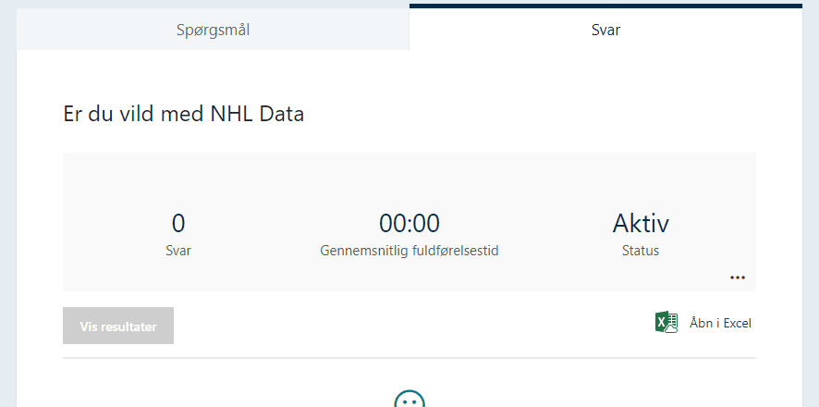Screen dimensions: 819x407
Task: Select the Svar tab
Action: [605, 30]
